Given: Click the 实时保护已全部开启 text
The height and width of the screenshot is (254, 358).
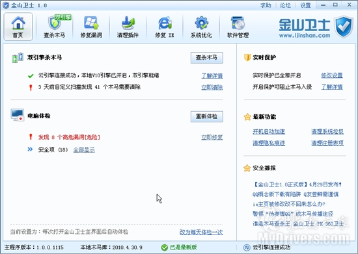Looking at the screenshot, I should coord(277,75).
